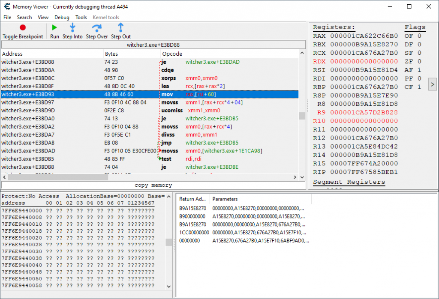The height and width of the screenshot is (299, 439).
Task: Expand the registers panel with the > button
Action: tap(432, 84)
